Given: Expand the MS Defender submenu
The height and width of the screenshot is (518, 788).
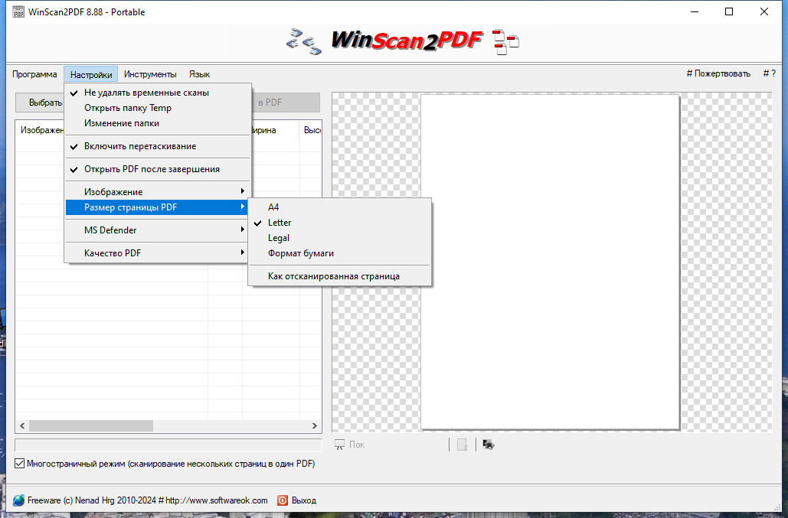Looking at the screenshot, I should click(158, 230).
